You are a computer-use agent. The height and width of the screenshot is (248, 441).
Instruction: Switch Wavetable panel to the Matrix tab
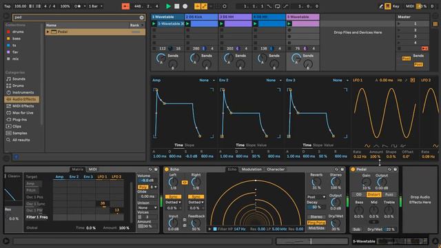77,169
